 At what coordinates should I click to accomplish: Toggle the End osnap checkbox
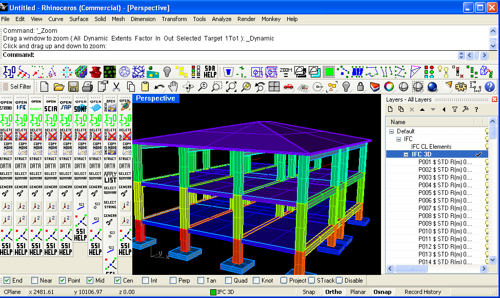pos(7,281)
